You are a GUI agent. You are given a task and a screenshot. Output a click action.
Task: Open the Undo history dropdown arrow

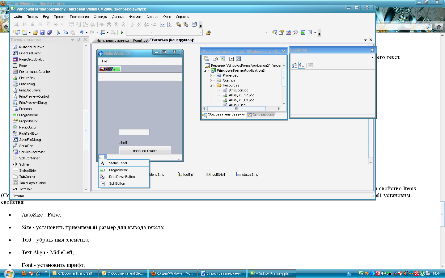(x=87, y=32)
